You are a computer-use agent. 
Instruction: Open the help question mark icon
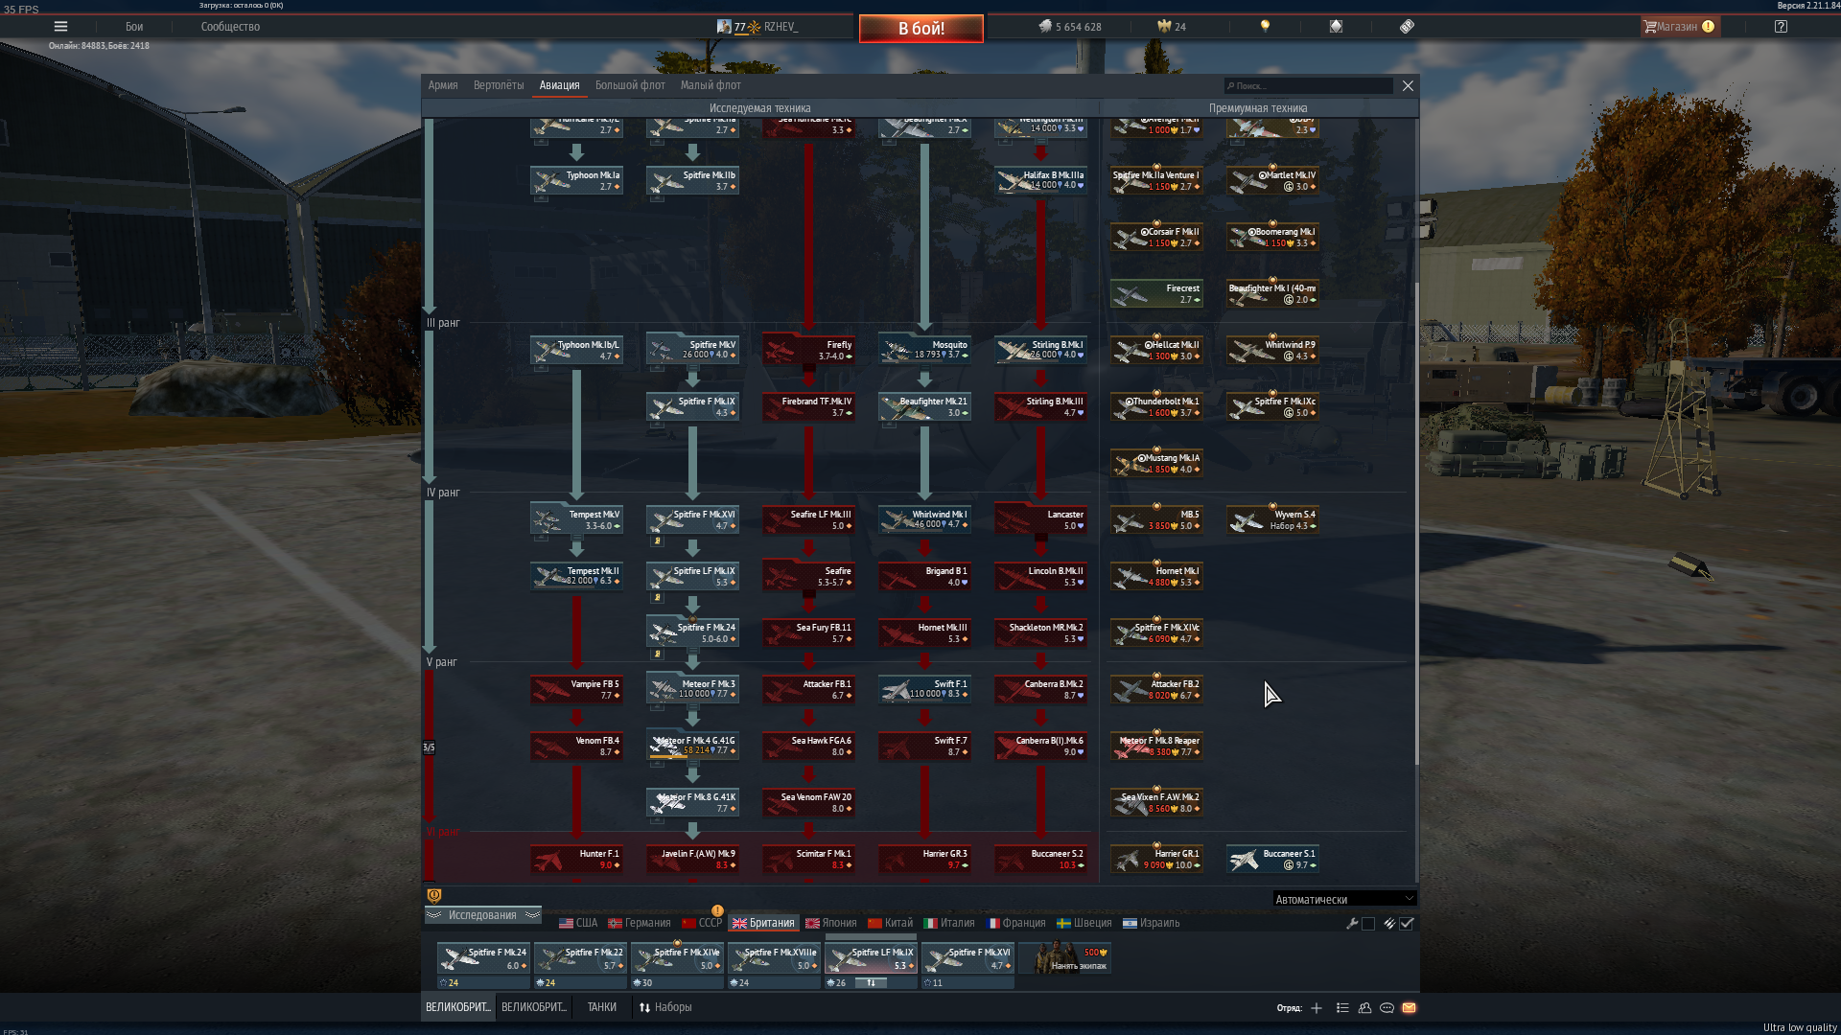(x=1781, y=27)
